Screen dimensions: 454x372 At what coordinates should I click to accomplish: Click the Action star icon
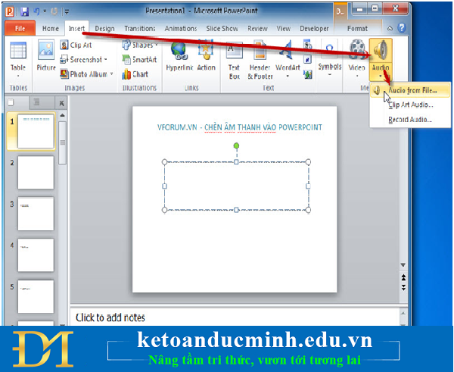pyautogui.click(x=206, y=49)
